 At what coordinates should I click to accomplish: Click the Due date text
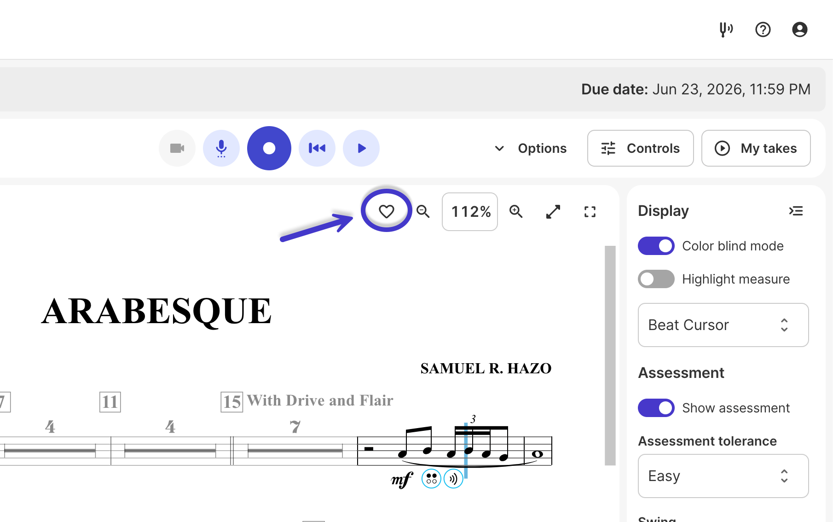click(x=696, y=89)
